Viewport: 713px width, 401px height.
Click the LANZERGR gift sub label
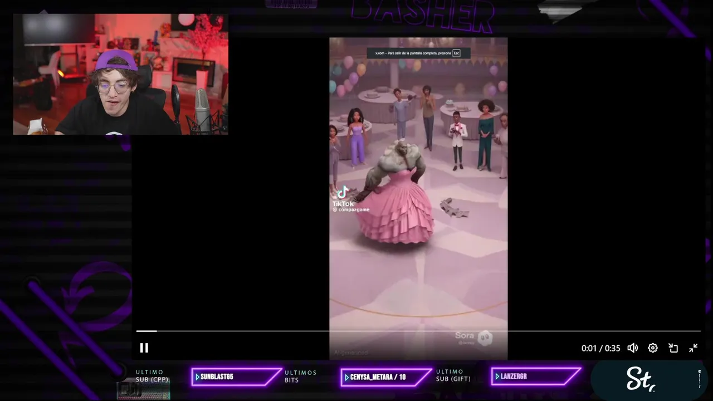point(535,377)
